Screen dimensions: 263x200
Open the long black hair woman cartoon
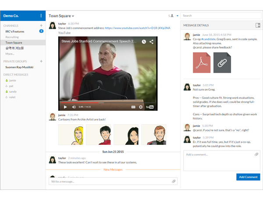126,134
